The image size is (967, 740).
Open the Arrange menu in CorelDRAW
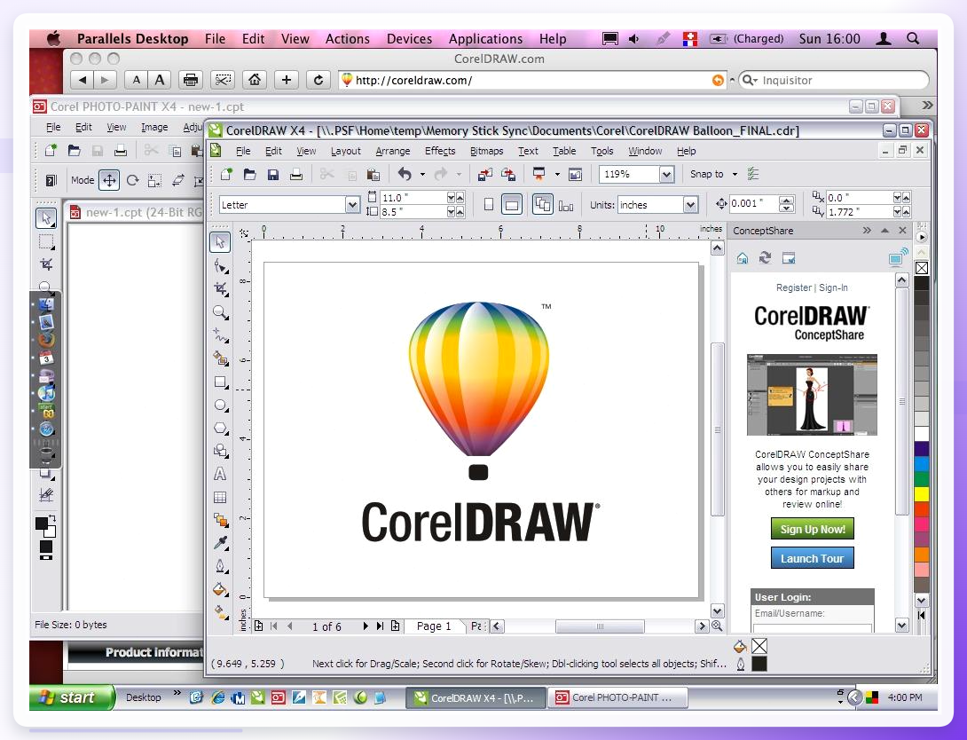pos(393,151)
